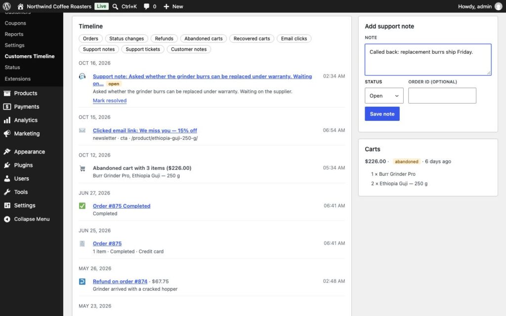Open the Status dropdown set to Open
Screen dimensions: 506x316
[384, 96]
